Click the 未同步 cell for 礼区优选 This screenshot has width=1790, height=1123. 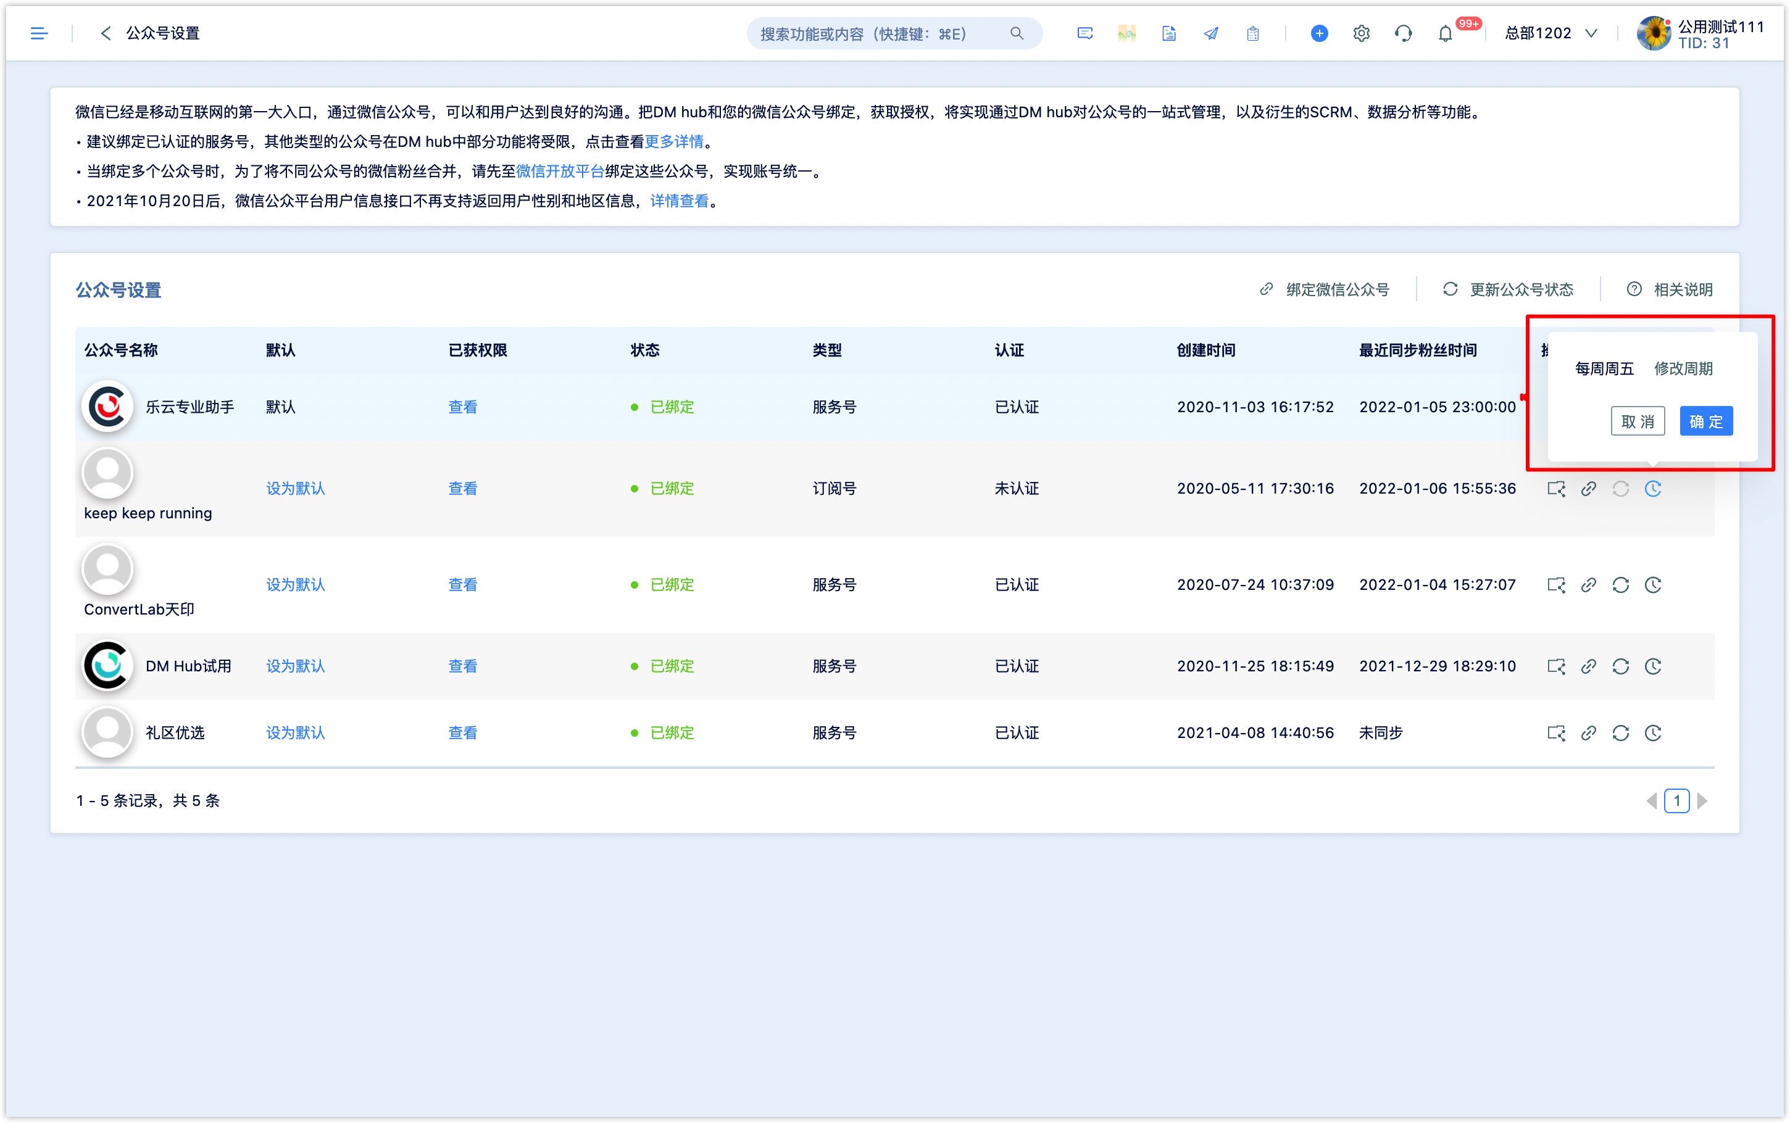[x=1381, y=732]
